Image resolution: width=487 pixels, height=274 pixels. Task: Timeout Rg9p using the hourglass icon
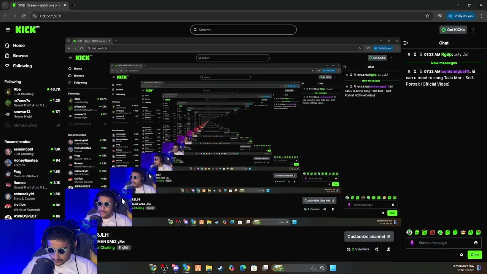click(415, 54)
